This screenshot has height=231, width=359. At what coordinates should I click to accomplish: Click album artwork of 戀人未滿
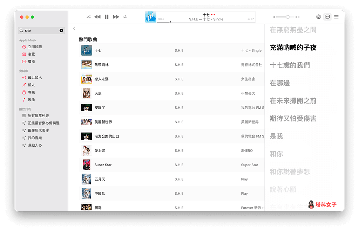point(87,79)
